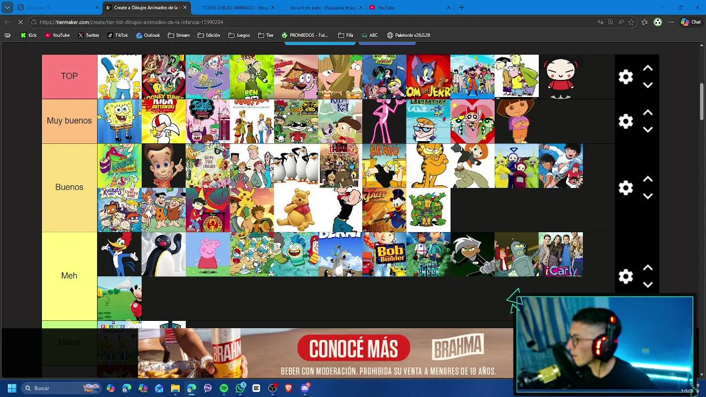Screen dimensions: 706x397
Task: Select Dora the Explorer thumbnail
Action: pyautogui.click(x=517, y=121)
